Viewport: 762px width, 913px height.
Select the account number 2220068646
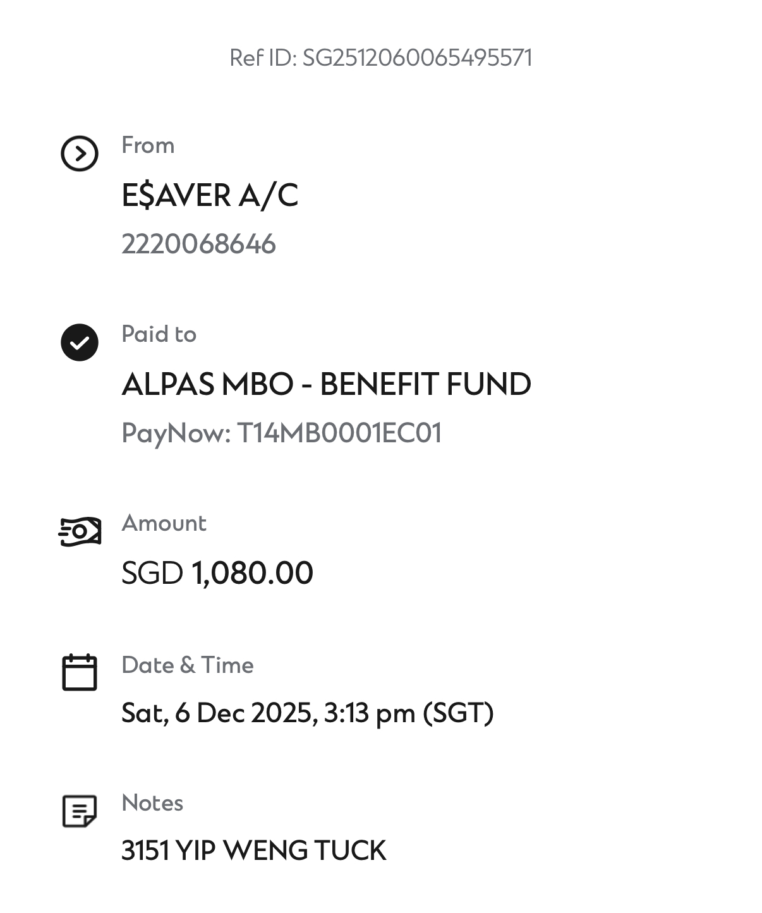(198, 244)
